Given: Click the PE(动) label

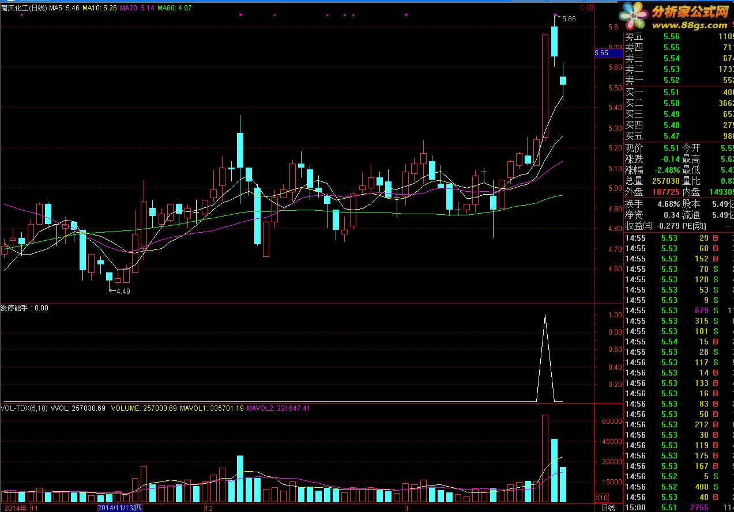Looking at the screenshot, I should pyautogui.click(x=694, y=226).
